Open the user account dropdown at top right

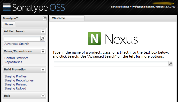173,4
